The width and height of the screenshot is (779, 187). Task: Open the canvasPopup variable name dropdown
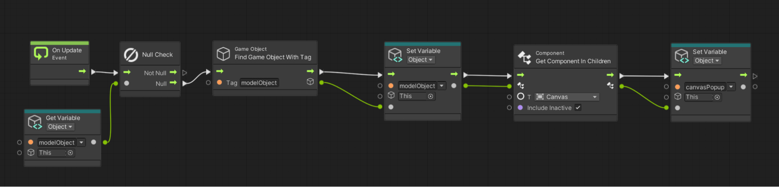731,87
